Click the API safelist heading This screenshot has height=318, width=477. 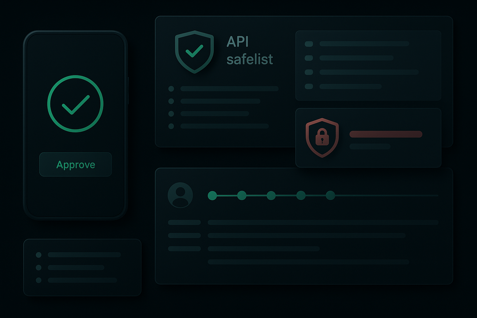click(x=249, y=50)
